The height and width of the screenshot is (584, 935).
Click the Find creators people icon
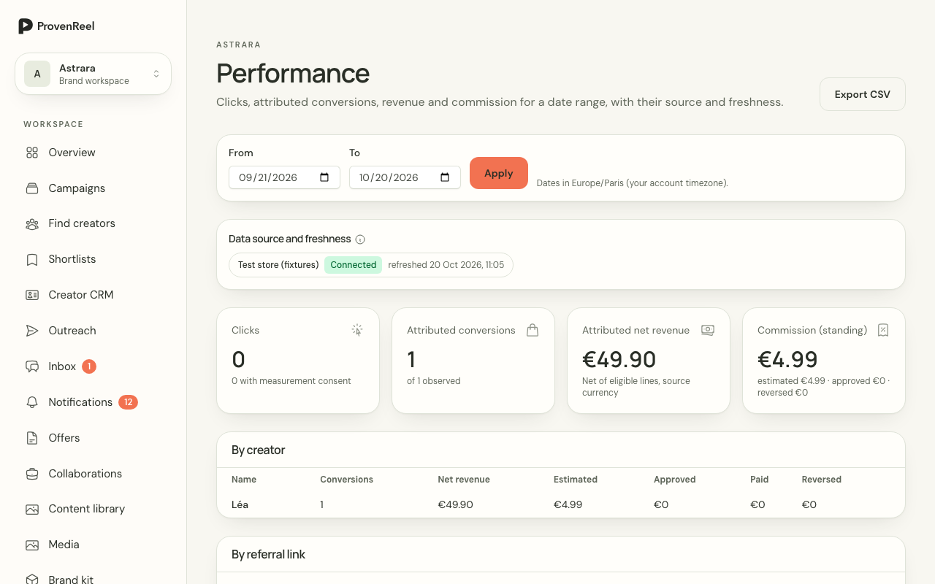coord(32,224)
